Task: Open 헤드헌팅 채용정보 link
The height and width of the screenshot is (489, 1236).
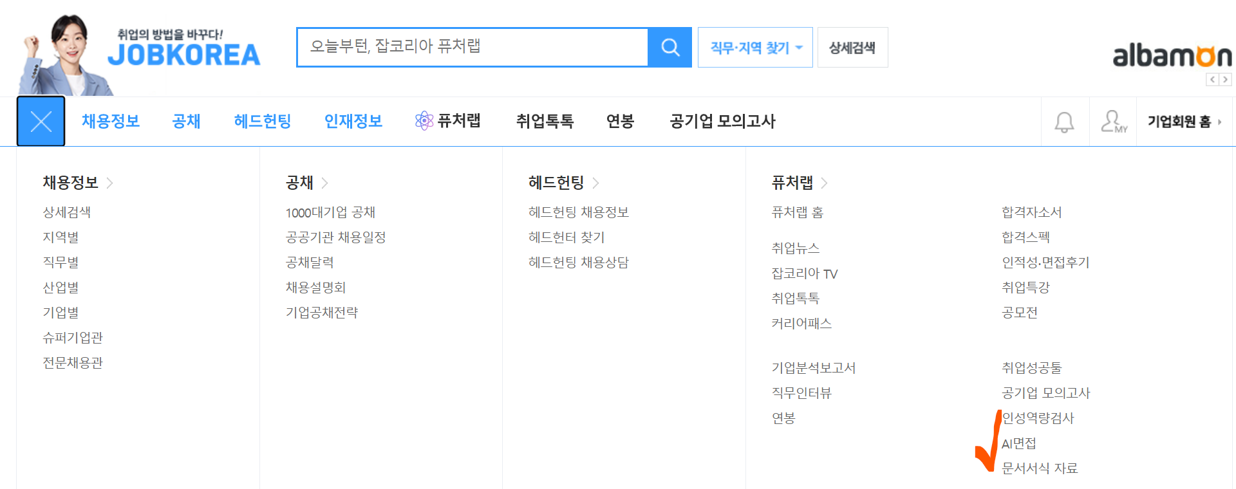Action: (x=579, y=212)
